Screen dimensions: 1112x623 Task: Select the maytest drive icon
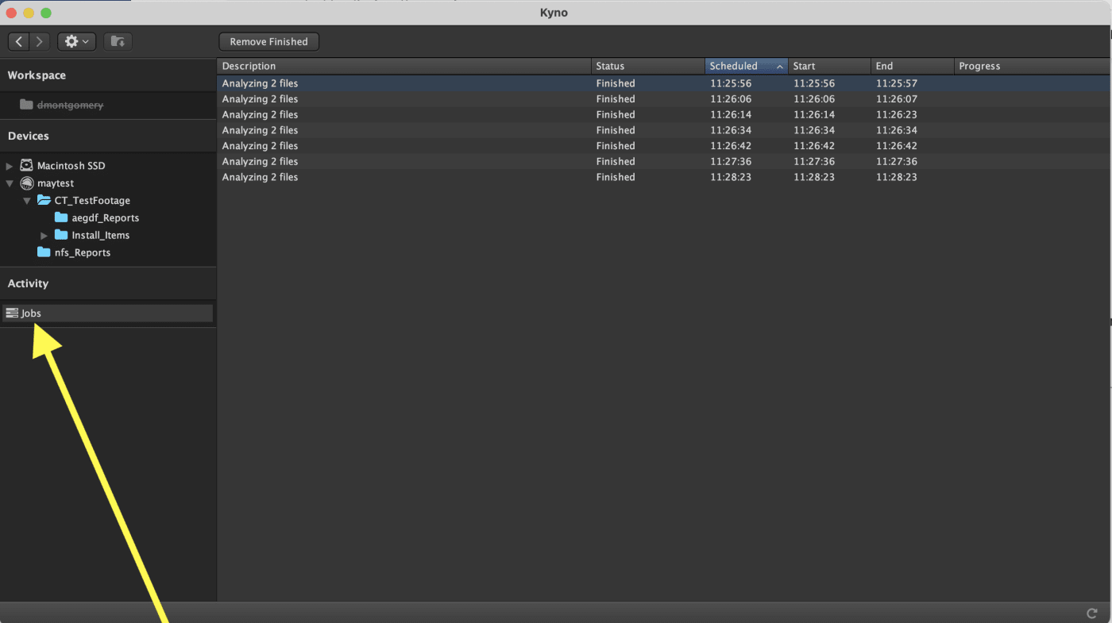tap(26, 183)
